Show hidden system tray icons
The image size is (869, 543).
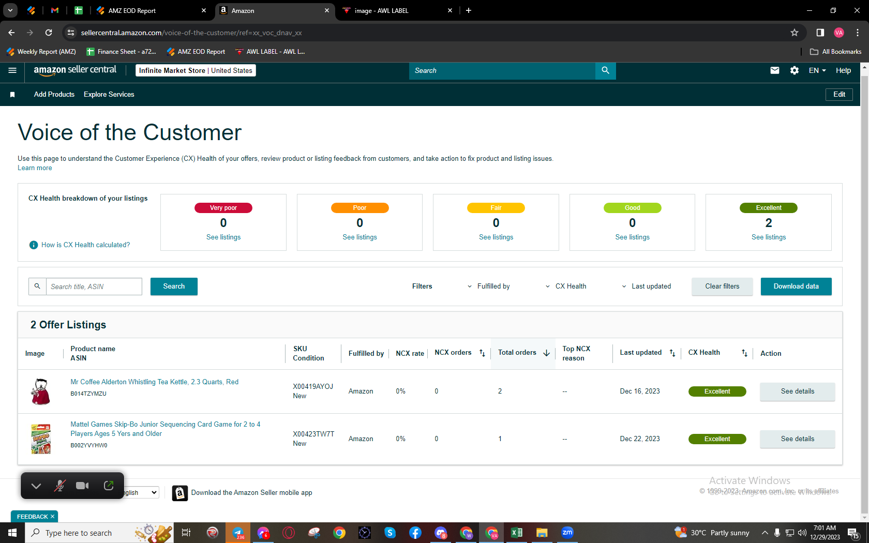click(x=765, y=533)
